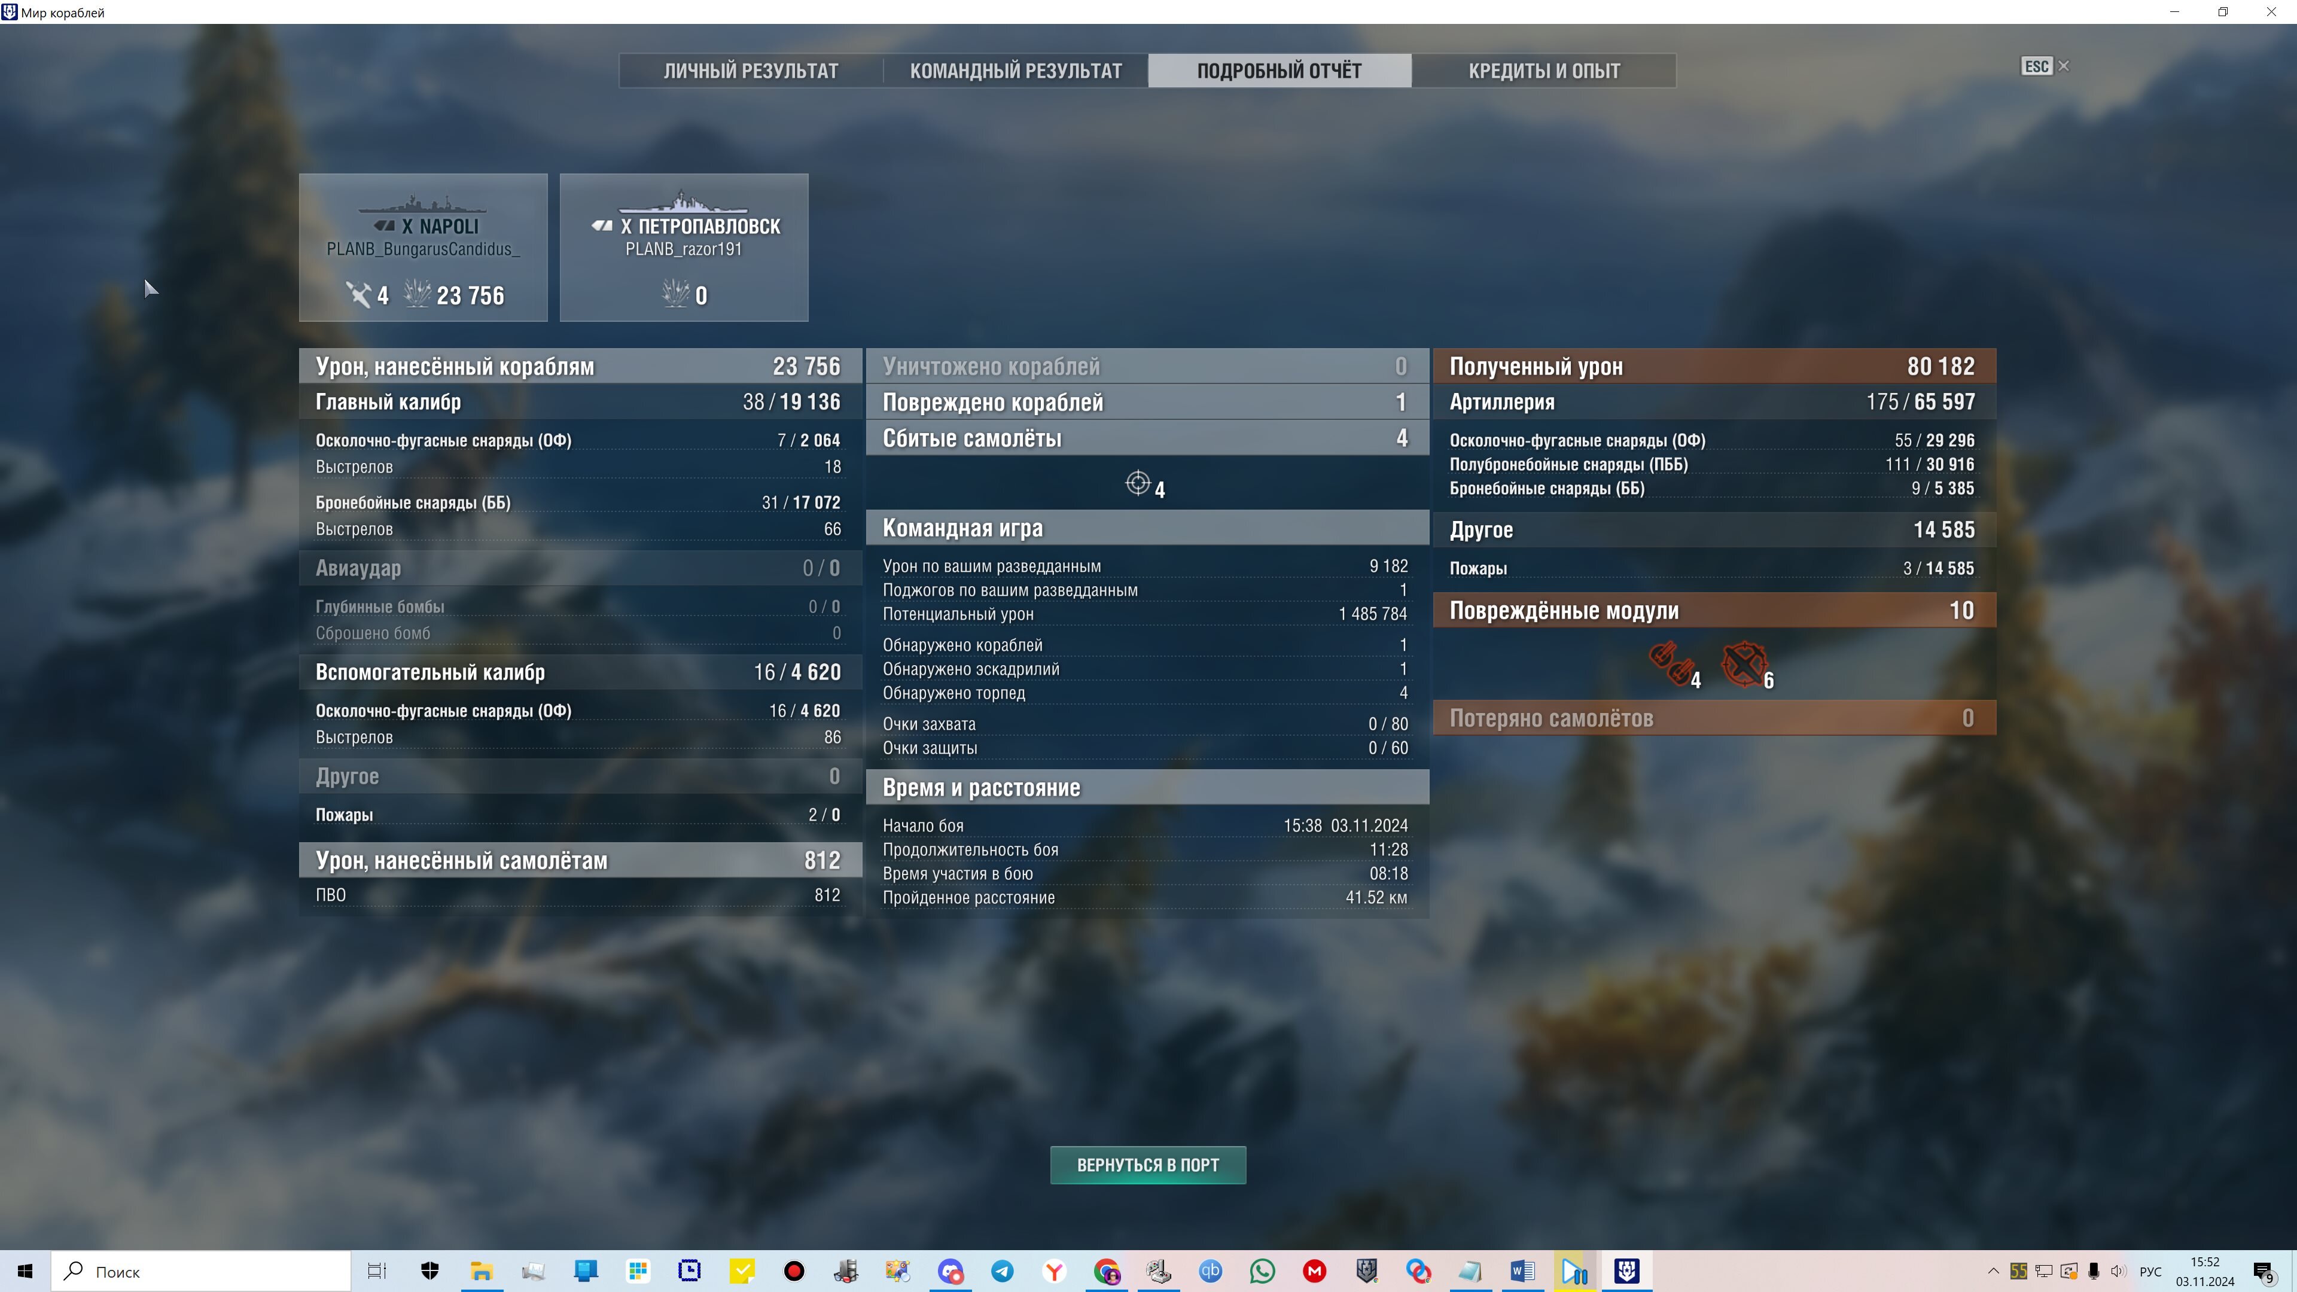Click the Вспомогательный калибр header row
The image size is (2297, 1292).
click(x=580, y=672)
